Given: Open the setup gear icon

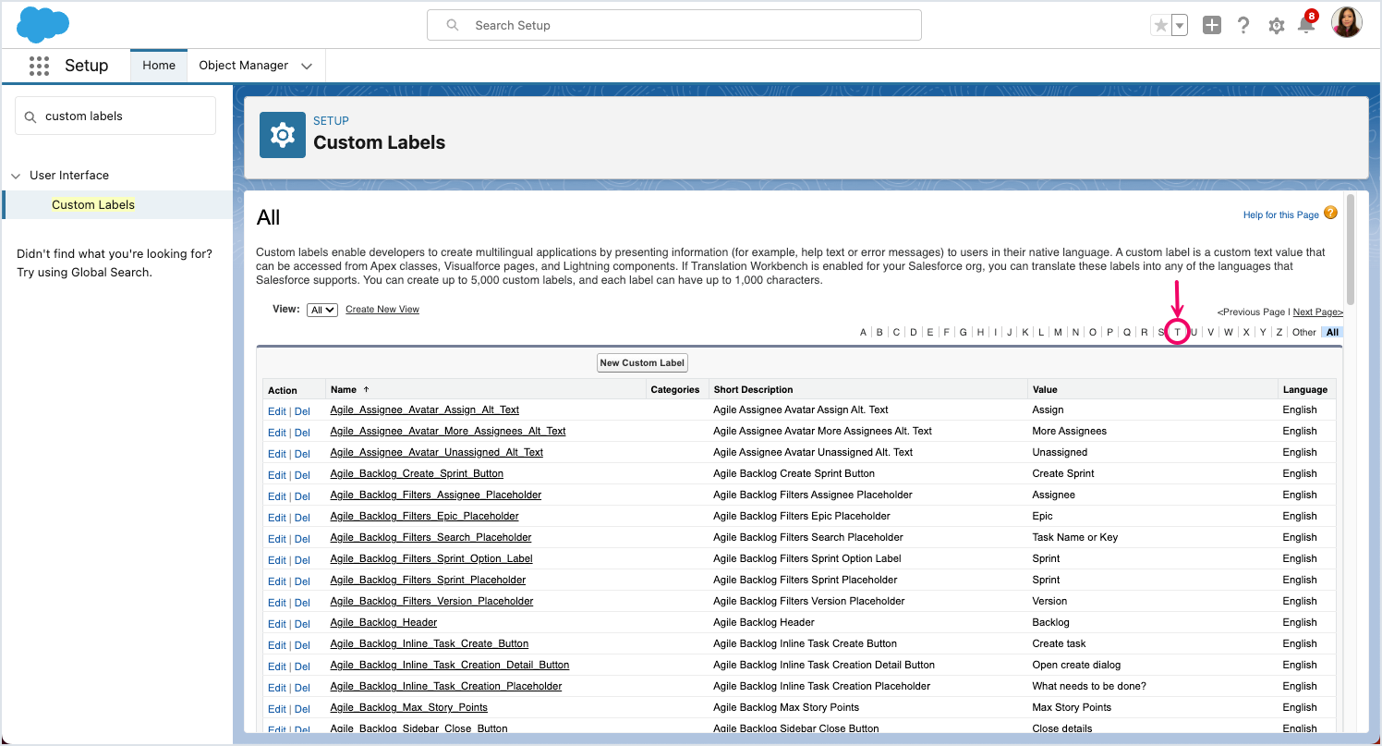Looking at the screenshot, I should [x=1276, y=26].
